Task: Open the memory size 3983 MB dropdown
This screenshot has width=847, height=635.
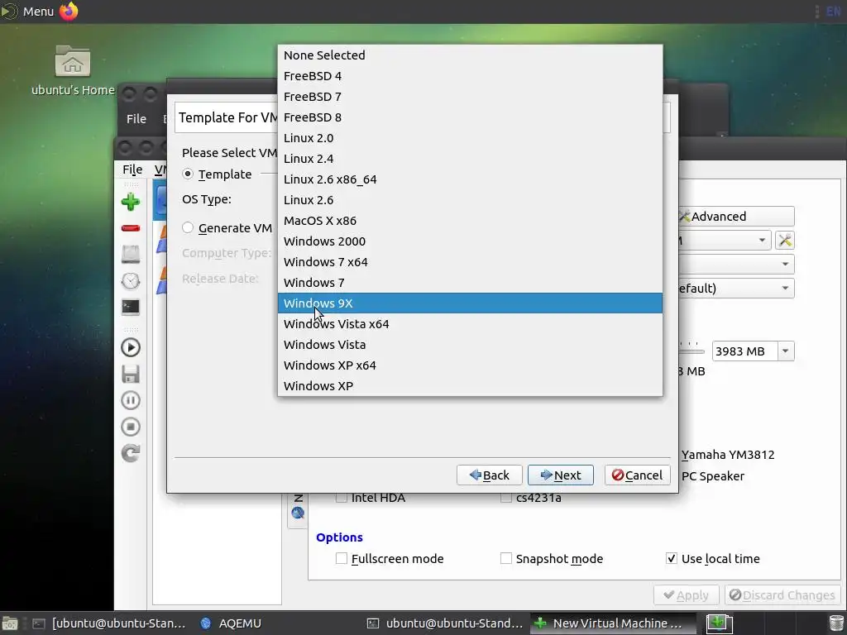Action: coord(786,351)
